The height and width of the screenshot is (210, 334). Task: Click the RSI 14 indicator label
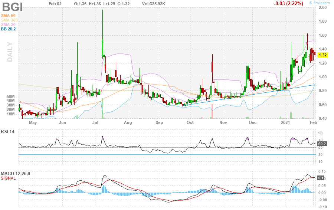[x=7, y=132]
